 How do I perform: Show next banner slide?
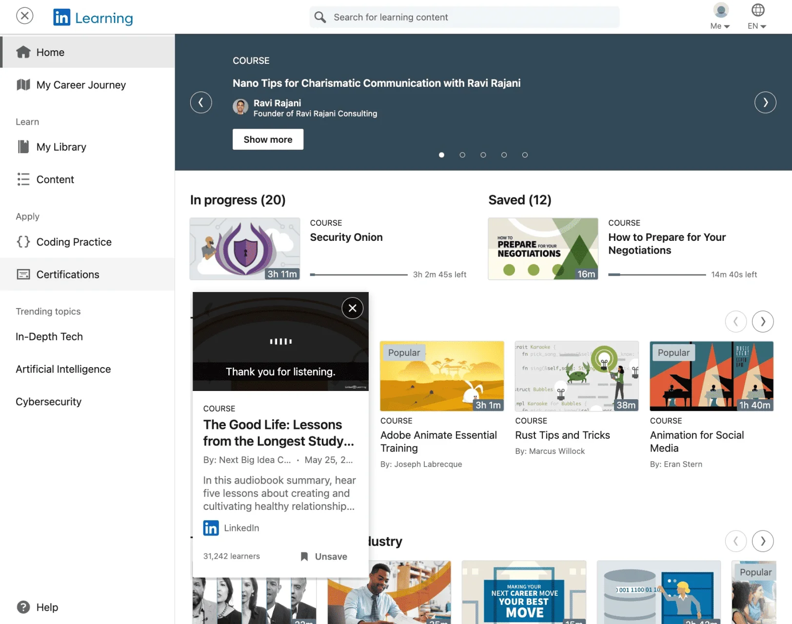point(765,102)
